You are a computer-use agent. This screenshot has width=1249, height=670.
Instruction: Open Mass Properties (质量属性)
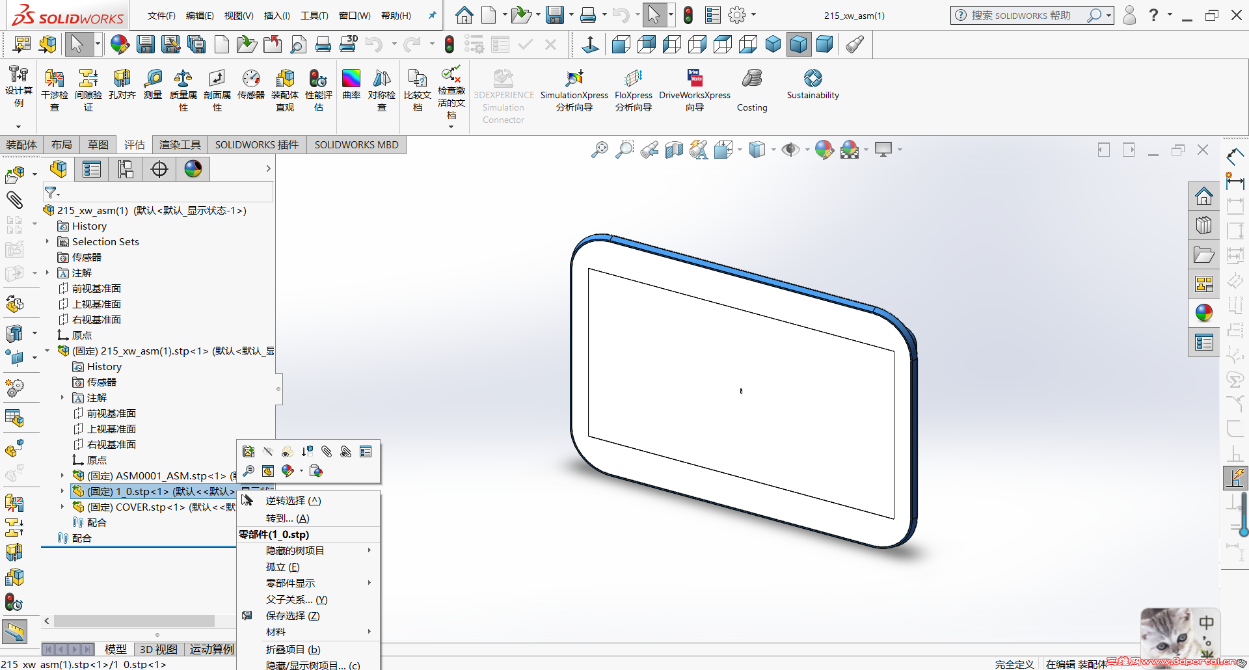point(183,90)
